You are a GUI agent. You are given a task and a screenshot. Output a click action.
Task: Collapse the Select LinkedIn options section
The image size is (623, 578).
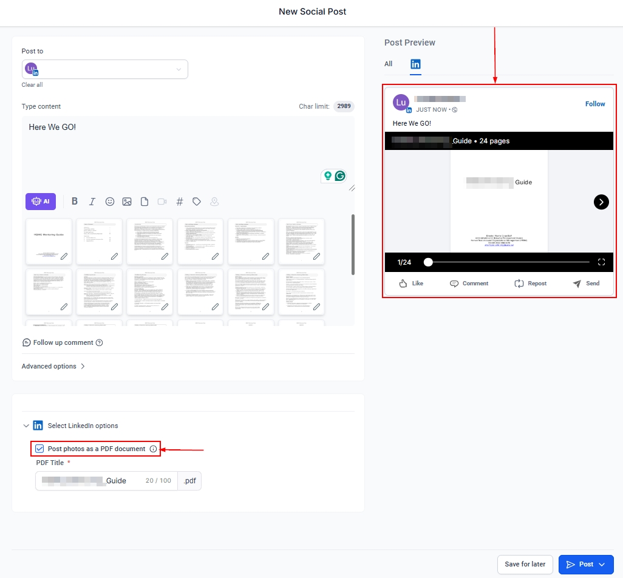[26, 426]
